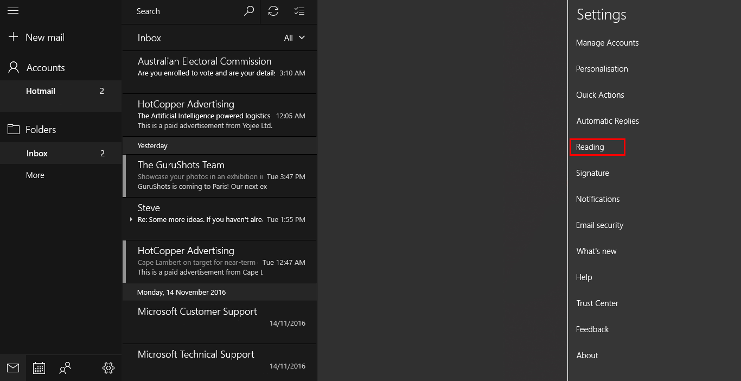Open the email from Steve
This screenshot has width=741, height=381.
tap(220, 219)
